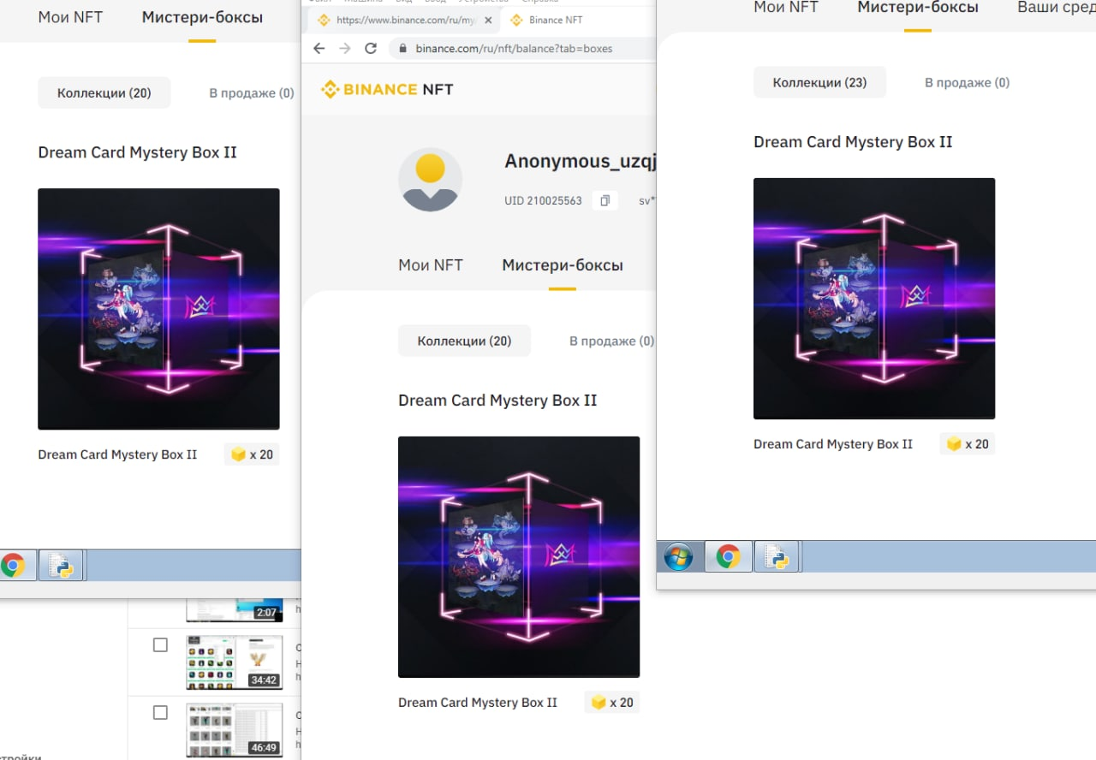This screenshot has width=1096, height=760.
Task: Go back in the middle browser window
Action: coord(319,48)
